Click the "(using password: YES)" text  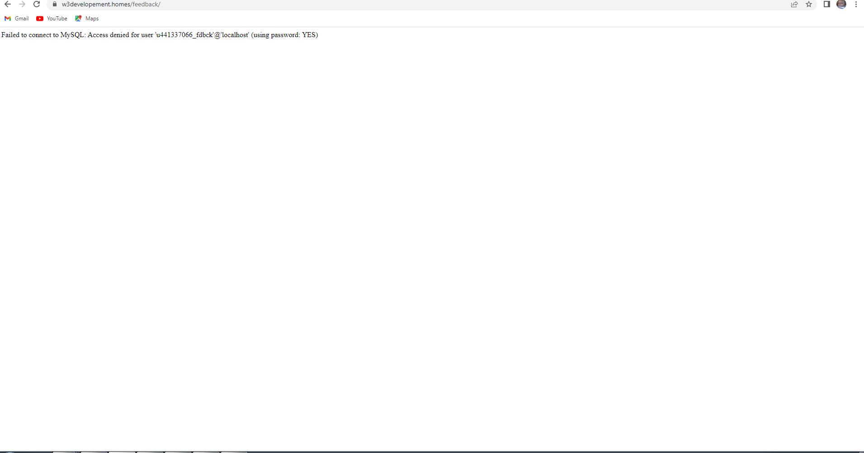click(284, 35)
